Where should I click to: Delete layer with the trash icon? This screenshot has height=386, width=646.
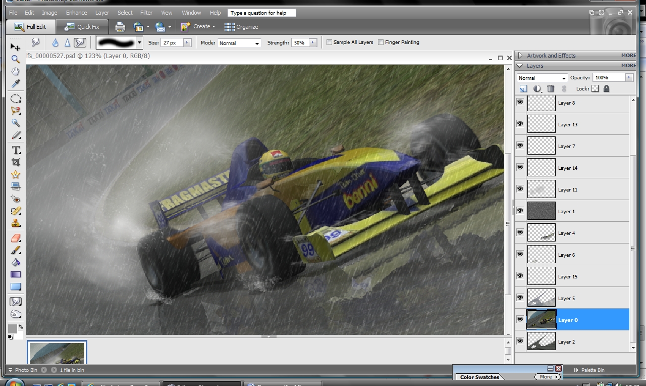coord(551,88)
